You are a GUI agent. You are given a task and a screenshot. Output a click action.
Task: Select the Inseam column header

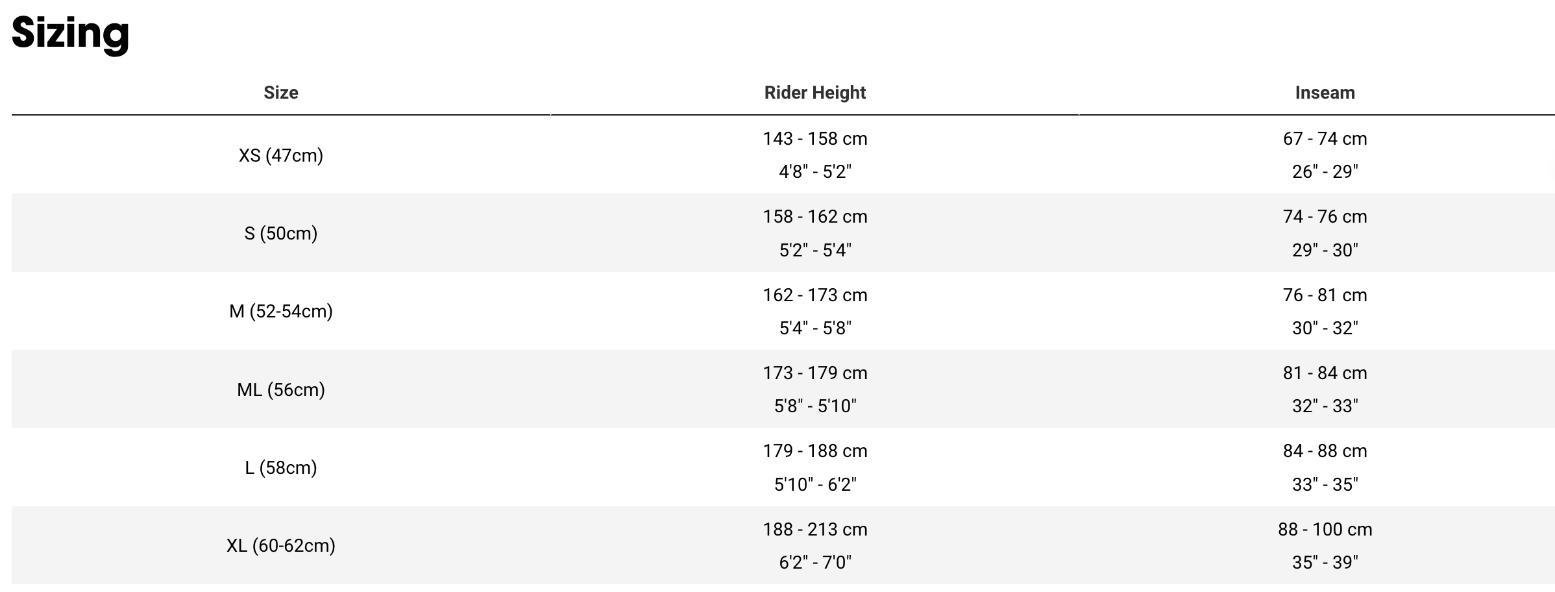1325,93
